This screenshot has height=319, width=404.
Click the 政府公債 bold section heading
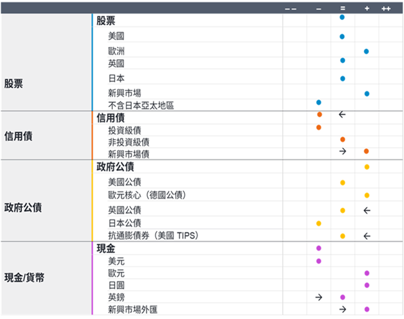tap(115, 167)
